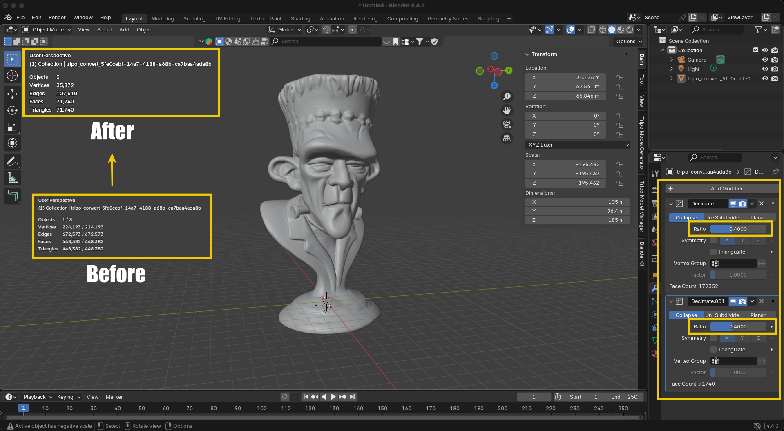Image resolution: width=784 pixels, height=431 pixels.
Task: Jump to the last frame
Action: point(352,397)
